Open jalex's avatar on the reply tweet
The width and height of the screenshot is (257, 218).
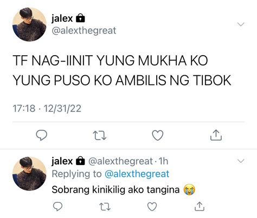coord(29,174)
